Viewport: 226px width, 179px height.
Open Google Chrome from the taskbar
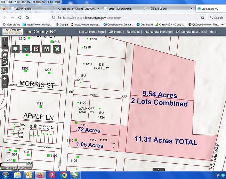[x=64, y=174]
